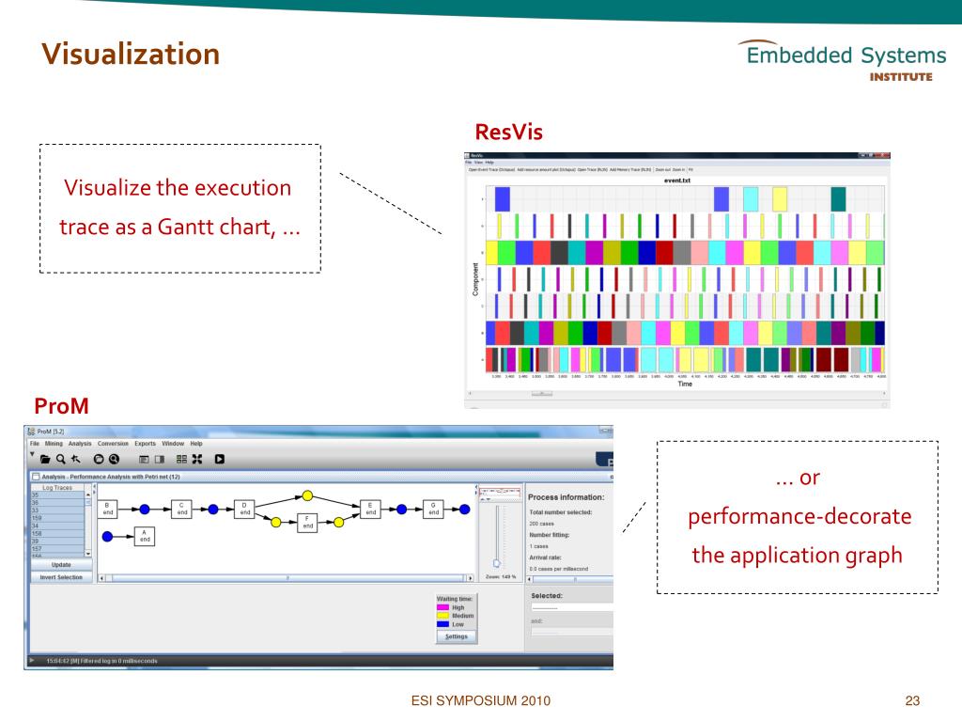This screenshot has height=722, width=962.
Task: Click Add resource amount plot in ResVis
Action: 546,169
